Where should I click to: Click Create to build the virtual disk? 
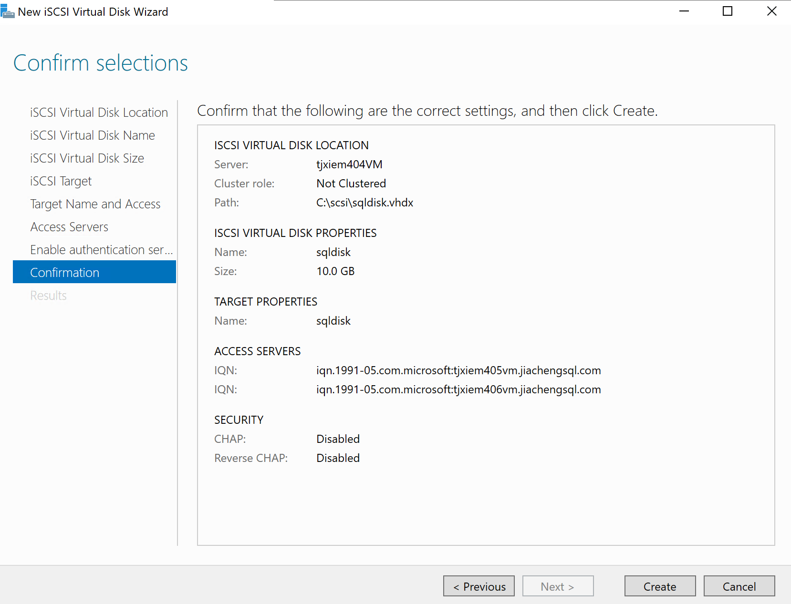pyautogui.click(x=660, y=586)
